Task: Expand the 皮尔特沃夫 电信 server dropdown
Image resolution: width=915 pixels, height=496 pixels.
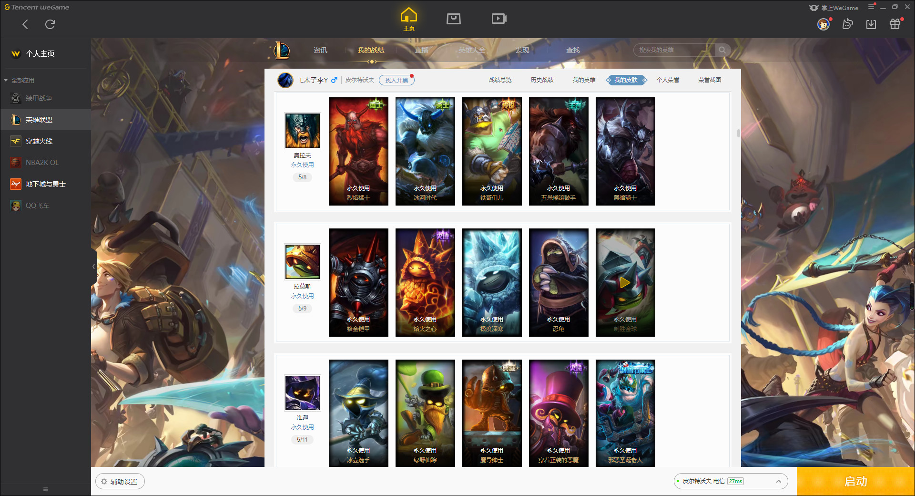Action: click(x=731, y=481)
